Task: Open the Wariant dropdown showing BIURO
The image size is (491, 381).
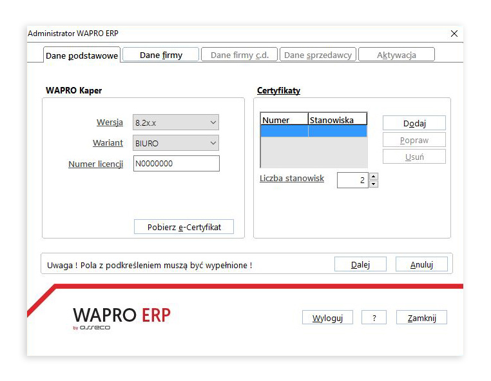Action: tap(176, 143)
